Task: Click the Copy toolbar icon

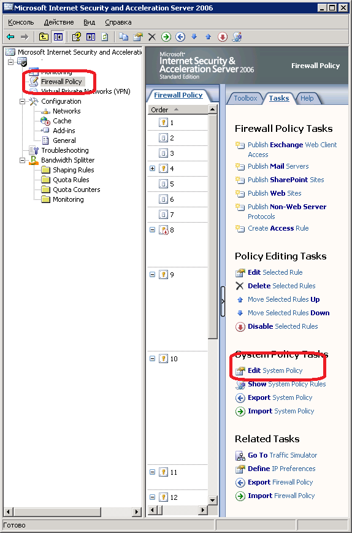Action: (x=123, y=37)
